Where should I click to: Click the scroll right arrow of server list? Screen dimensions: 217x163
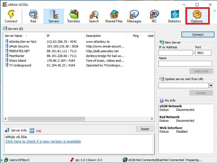click(152, 119)
